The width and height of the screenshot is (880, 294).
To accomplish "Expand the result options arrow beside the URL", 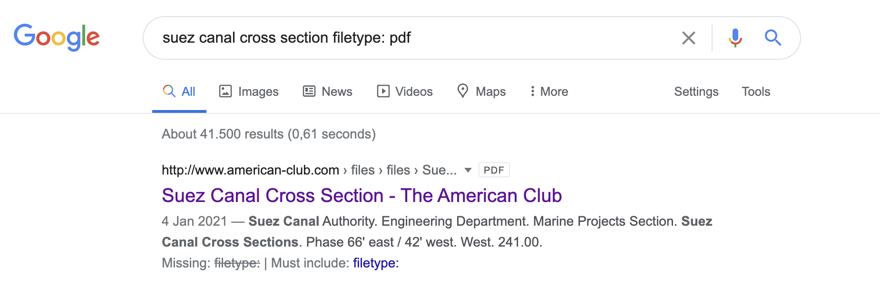I will coord(468,170).
